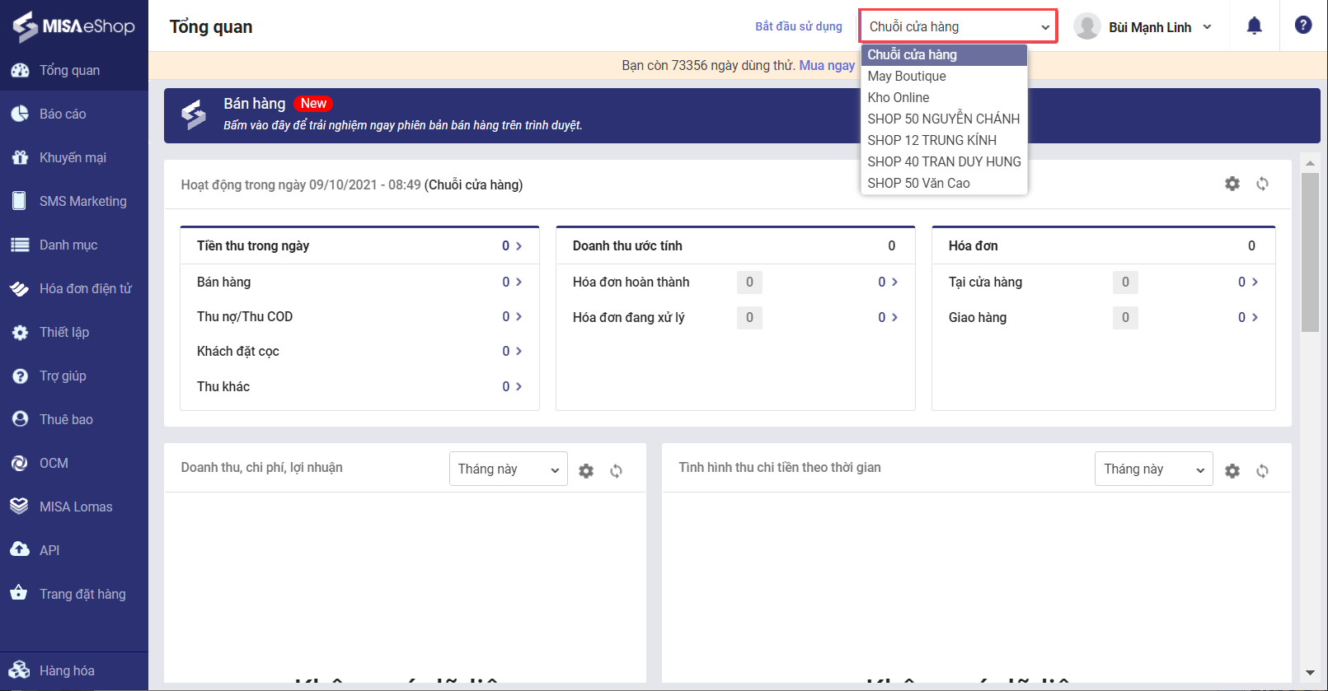Open Tổng quan dashboard icon in sidebar
The image size is (1328, 691).
pos(20,70)
